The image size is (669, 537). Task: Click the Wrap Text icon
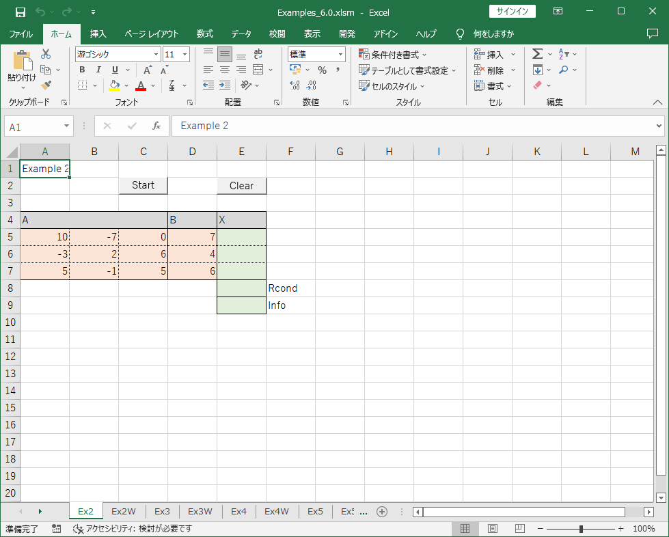click(258, 54)
